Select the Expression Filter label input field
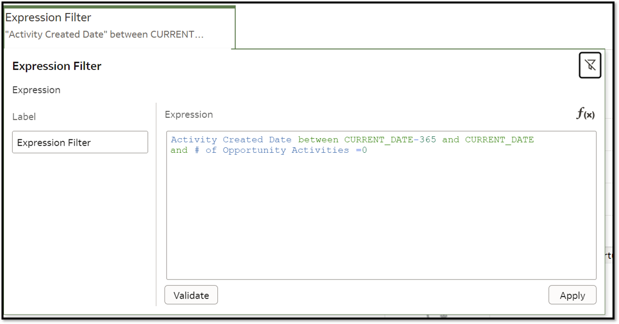619x324 pixels. pyautogui.click(x=79, y=142)
